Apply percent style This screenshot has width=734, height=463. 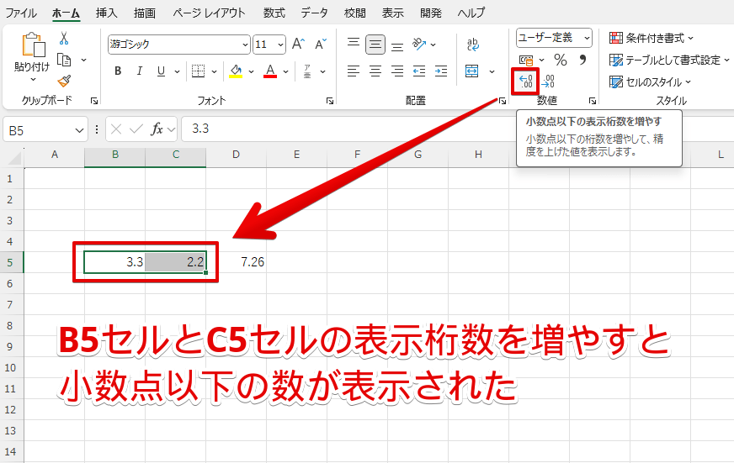click(561, 60)
